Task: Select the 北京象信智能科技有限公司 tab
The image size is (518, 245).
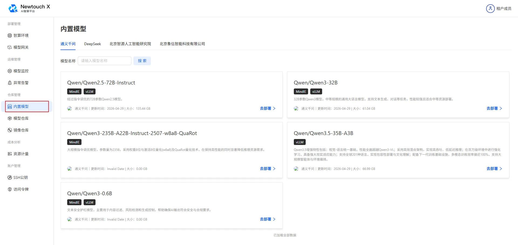Action: 182,44
